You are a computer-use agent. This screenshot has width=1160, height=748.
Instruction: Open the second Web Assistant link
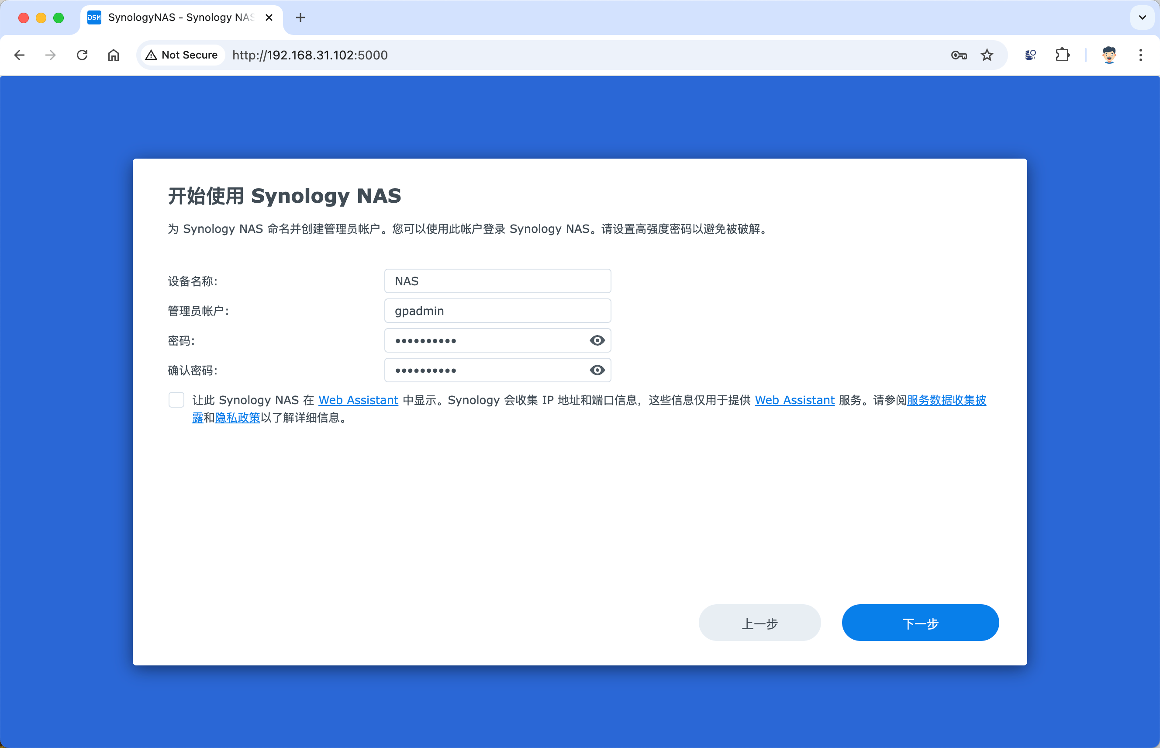[795, 400]
